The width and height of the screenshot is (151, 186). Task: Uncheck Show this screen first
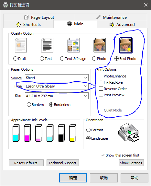103,155
